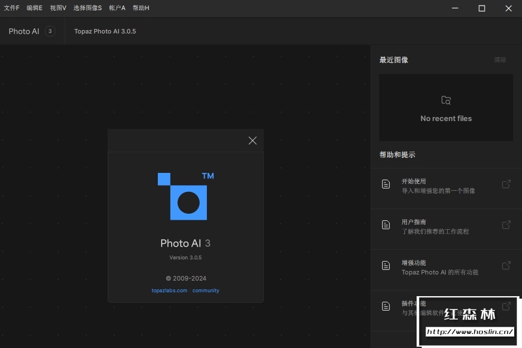This screenshot has width=522, height=348.
Task: Click the document icon beside 开始使用
Action: coord(386,184)
